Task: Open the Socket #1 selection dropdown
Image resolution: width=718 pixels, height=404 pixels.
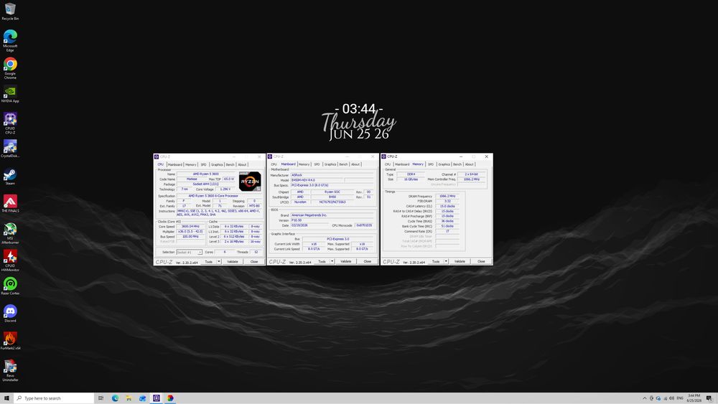Action: [189, 252]
